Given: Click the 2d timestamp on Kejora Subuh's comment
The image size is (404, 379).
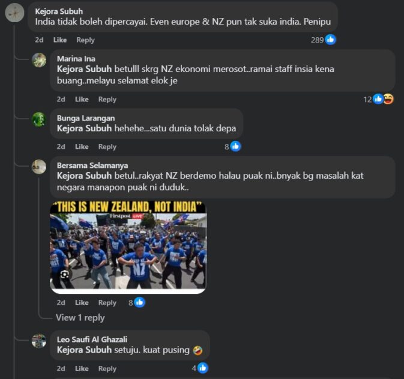Looking at the screenshot, I should pos(39,40).
